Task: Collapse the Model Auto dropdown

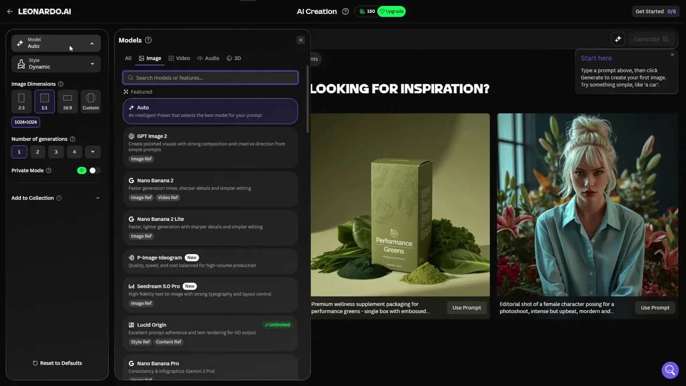Action: 56,43
